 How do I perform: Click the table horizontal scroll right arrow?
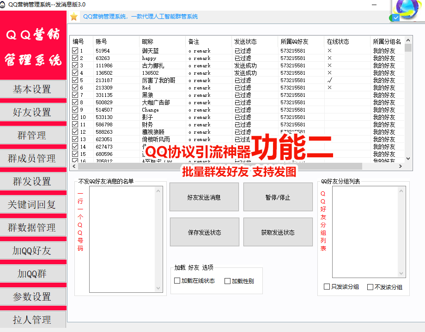[x=401, y=166]
